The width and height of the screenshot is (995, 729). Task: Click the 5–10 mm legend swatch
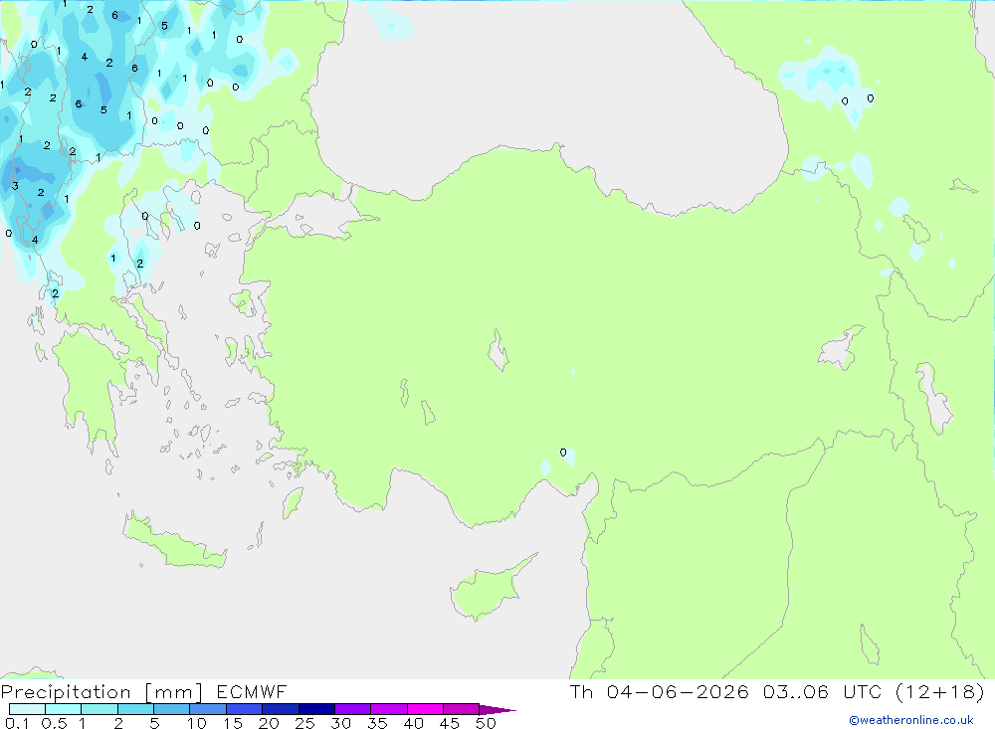(x=172, y=709)
